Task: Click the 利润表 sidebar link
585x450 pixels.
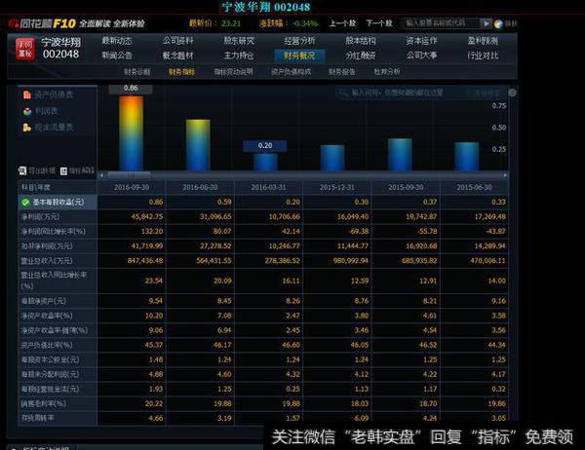Action: click(46, 111)
